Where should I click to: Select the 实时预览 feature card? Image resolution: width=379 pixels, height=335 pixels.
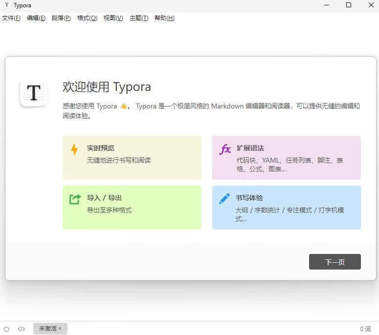[x=132, y=158]
